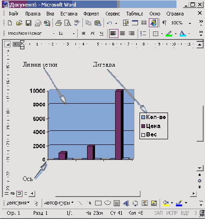Screen dimensions: 205x219
Task: Toggle paragraph marks ¶ display
Action: [x=164, y=23]
